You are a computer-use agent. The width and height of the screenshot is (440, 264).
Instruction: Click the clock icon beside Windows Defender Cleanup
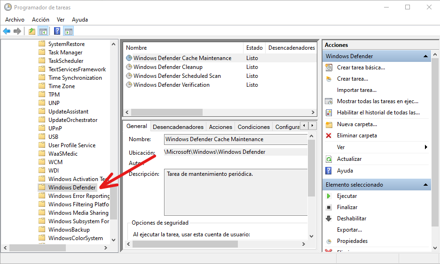[x=129, y=67]
